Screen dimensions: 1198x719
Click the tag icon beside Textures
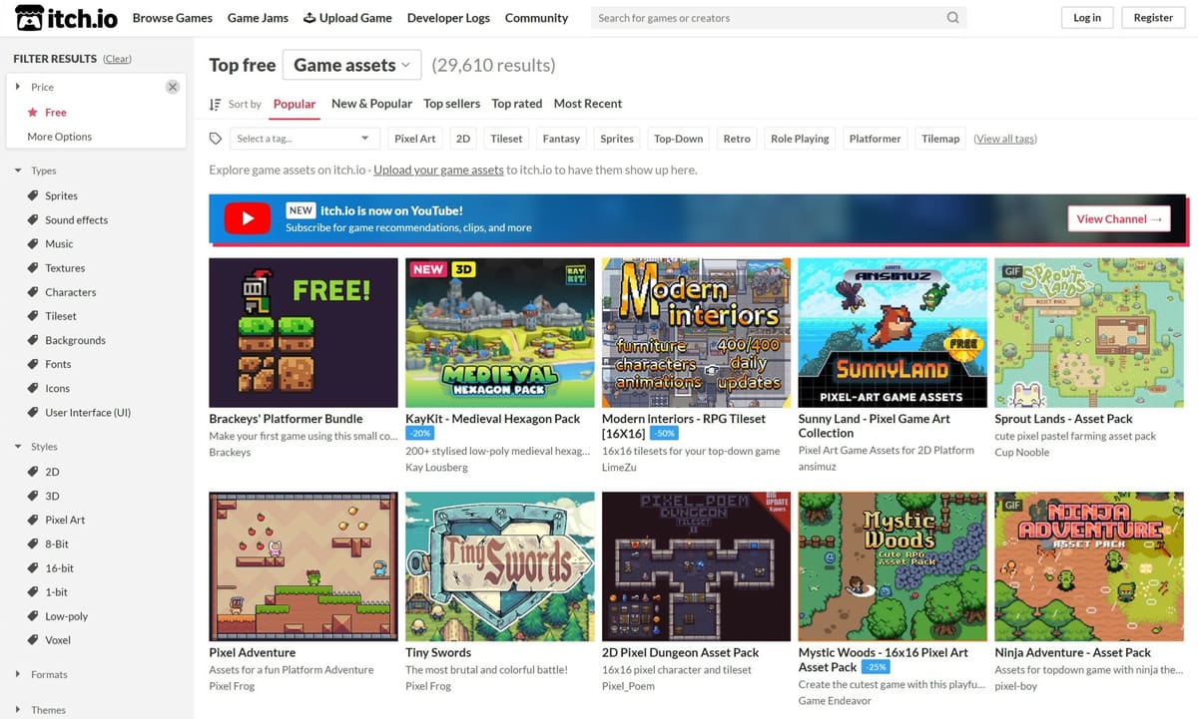pyautogui.click(x=33, y=268)
